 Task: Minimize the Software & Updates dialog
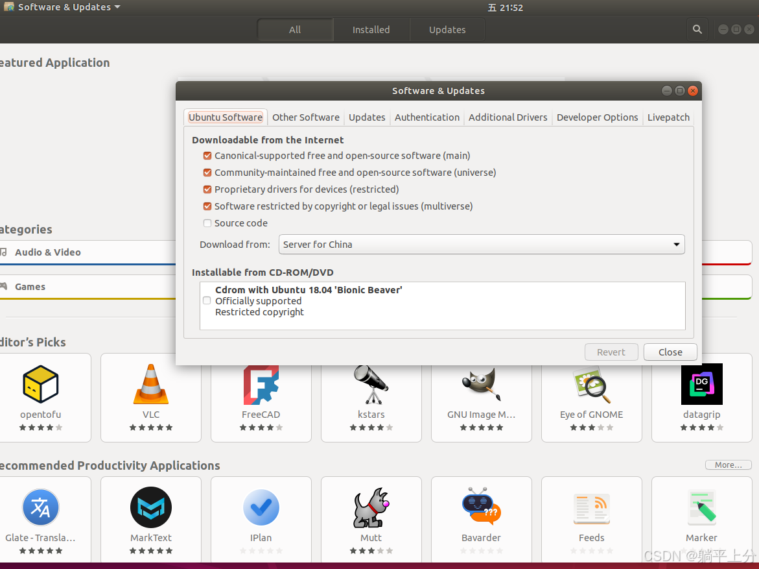point(666,91)
